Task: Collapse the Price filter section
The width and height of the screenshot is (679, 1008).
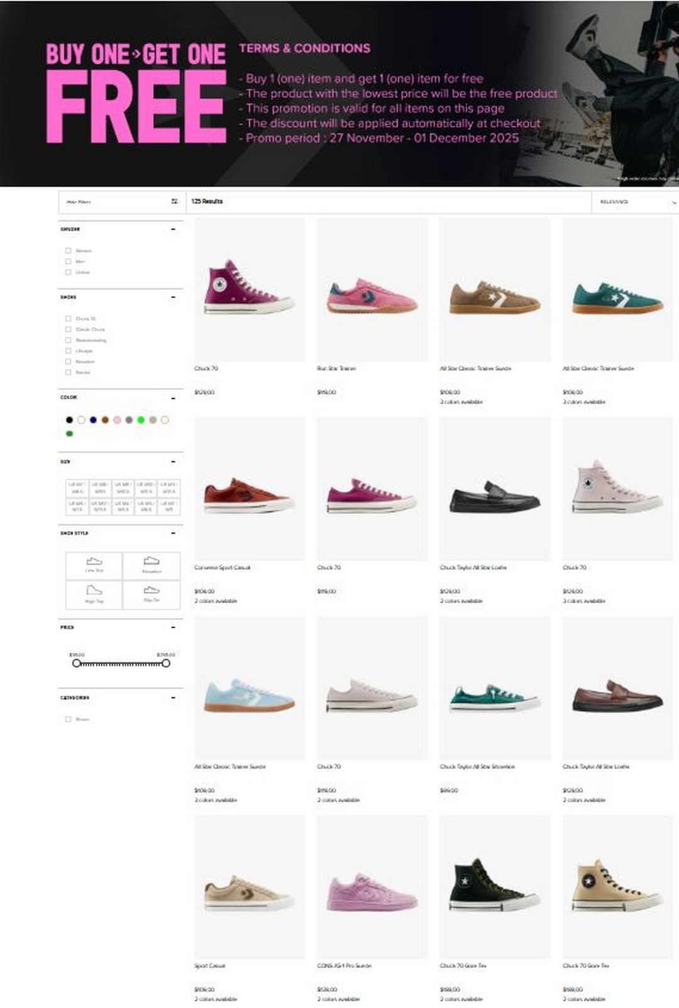Action: [x=173, y=628]
